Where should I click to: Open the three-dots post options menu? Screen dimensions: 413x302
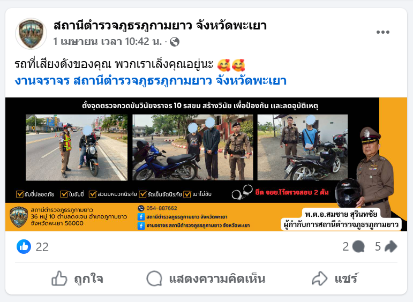(x=382, y=32)
